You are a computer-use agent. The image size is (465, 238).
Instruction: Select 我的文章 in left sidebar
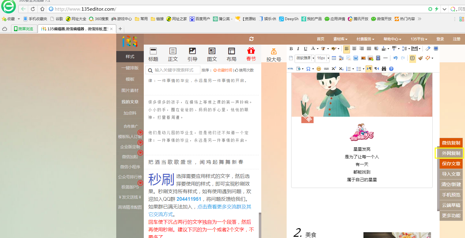click(x=130, y=102)
